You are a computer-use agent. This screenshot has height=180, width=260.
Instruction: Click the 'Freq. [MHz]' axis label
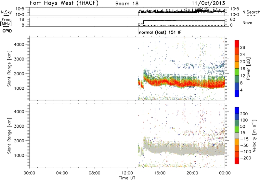tap(6, 22)
